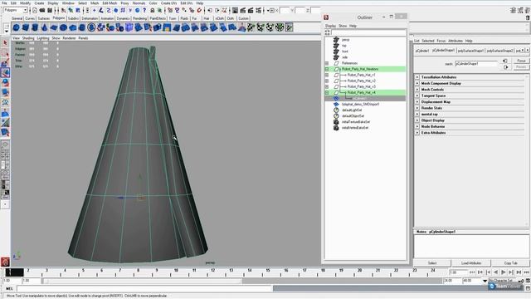This screenshot has height=299, width=531.
Task: Activate the Lasso select tool in toolbox
Action: click(x=5, y=53)
